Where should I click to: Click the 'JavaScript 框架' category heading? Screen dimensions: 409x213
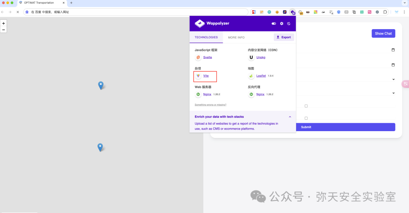(x=206, y=50)
